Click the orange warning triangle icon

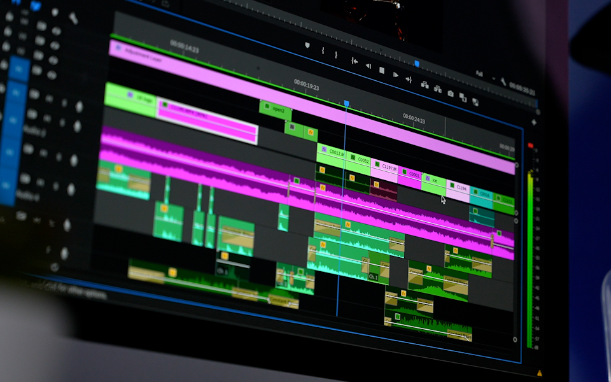pyautogui.click(x=539, y=373)
